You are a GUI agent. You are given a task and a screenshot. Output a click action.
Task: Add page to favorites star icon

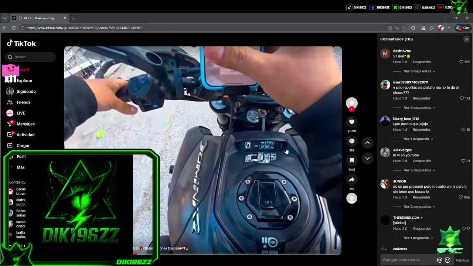click(404, 28)
